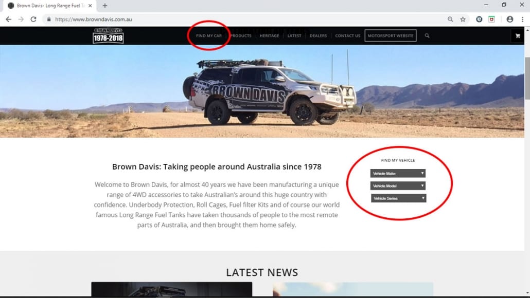Click the 'FIND MY VEHICLE' label
530x298 pixels.
tap(398, 160)
